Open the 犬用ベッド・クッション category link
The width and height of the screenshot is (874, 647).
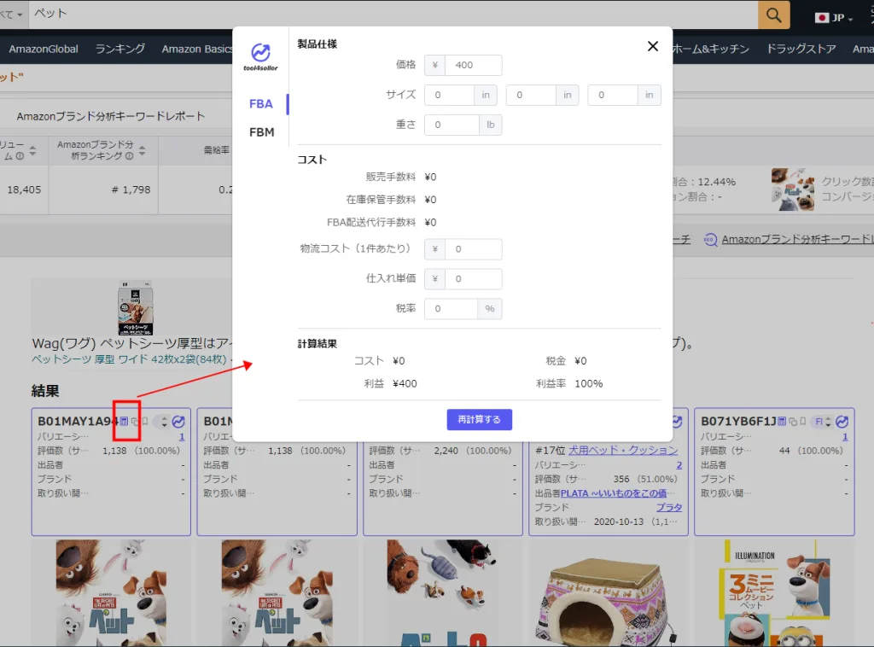click(x=623, y=451)
